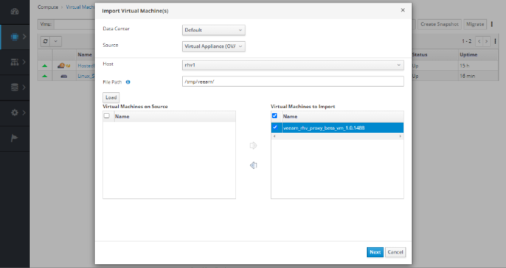The image size is (506, 268).
Task: Click into the File Path input field
Action: [x=293, y=82]
